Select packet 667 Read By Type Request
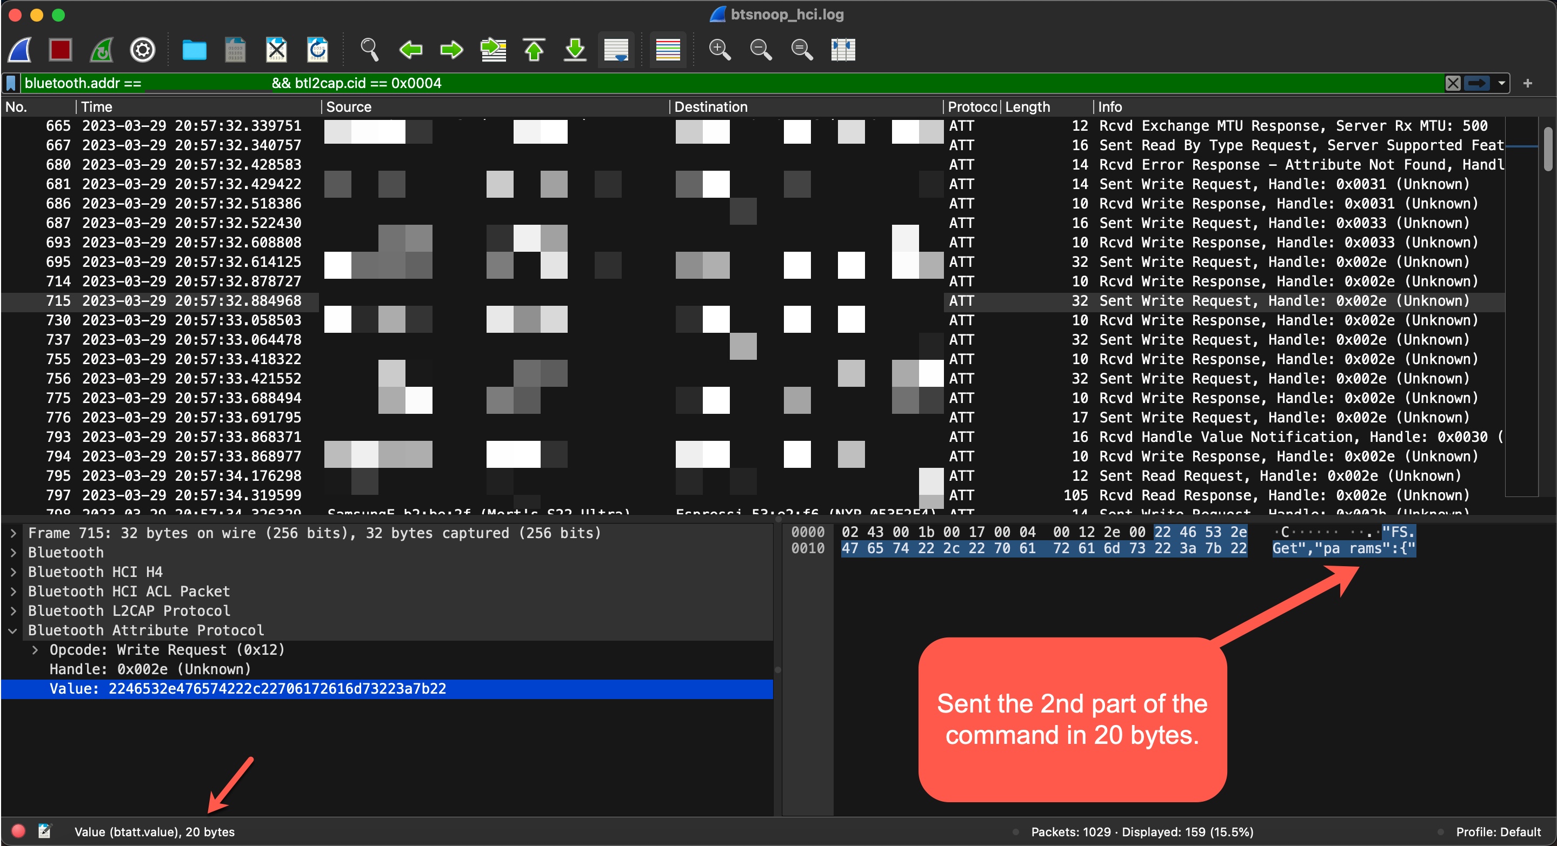1557x846 pixels. [x=753, y=145]
